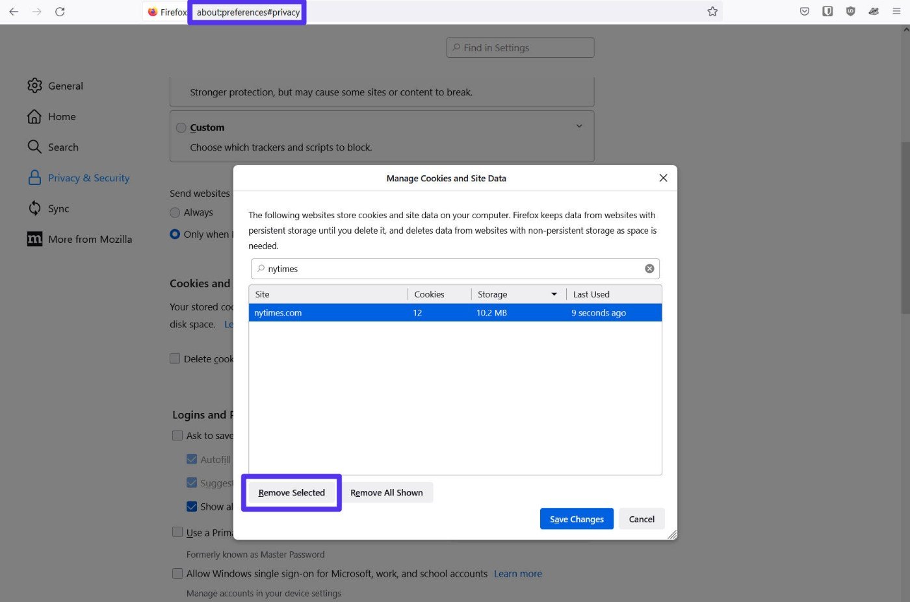Open the Pocket save icon in toolbar
The height and width of the screenshot is (602, 910).
click(805, 12)
